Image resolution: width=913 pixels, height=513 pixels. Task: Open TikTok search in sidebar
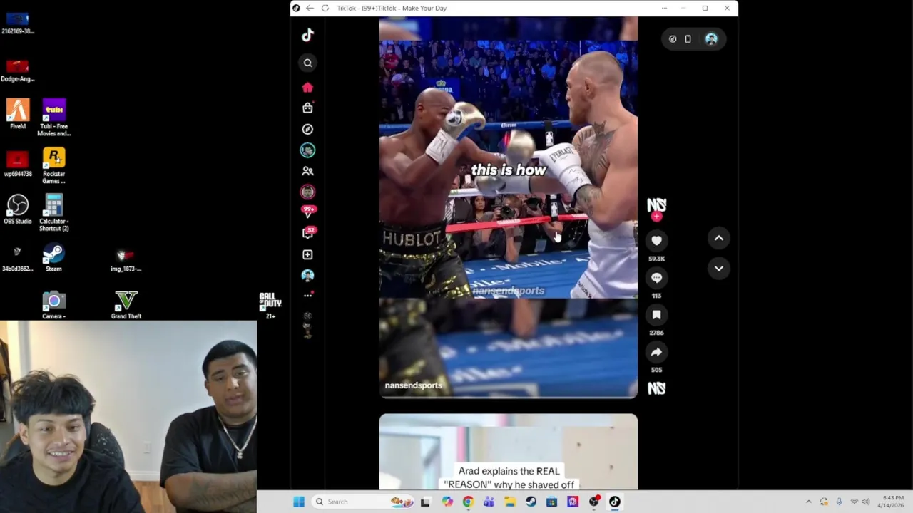pyautogui.click(x=307, y=63)
